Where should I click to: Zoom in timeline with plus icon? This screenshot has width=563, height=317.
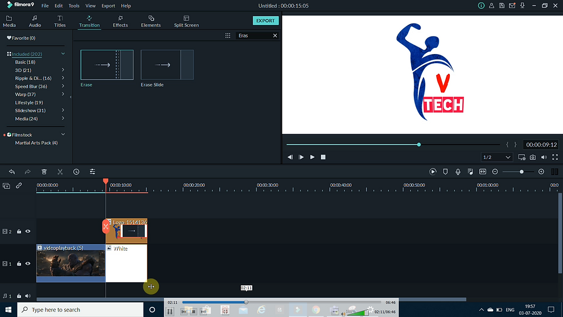[x=541, y=172]
